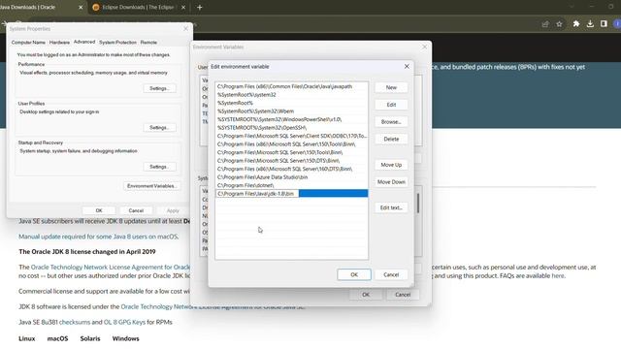621x349 pixels.
Task: Select the Azure Data Studio bin entry
Action: 291,176
